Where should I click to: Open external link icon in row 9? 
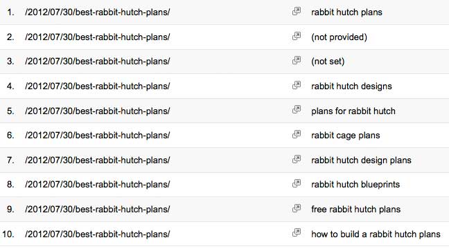(x=297, y=208)
